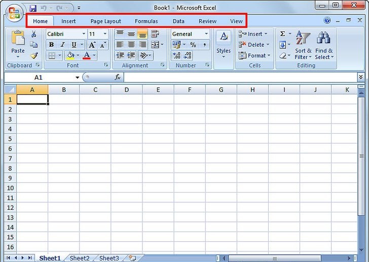This screenshot has height=262, width=369.
Task: Open the Review tab
Action: tap(207, 21)
